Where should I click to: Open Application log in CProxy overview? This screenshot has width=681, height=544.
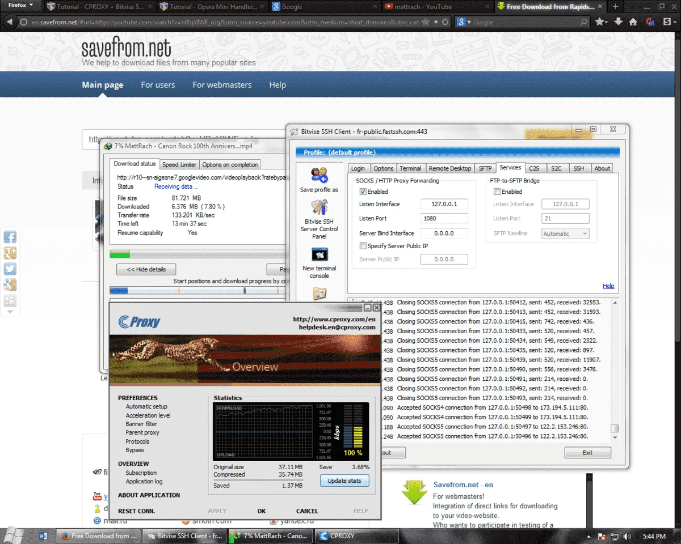click(x=144, y=481)
